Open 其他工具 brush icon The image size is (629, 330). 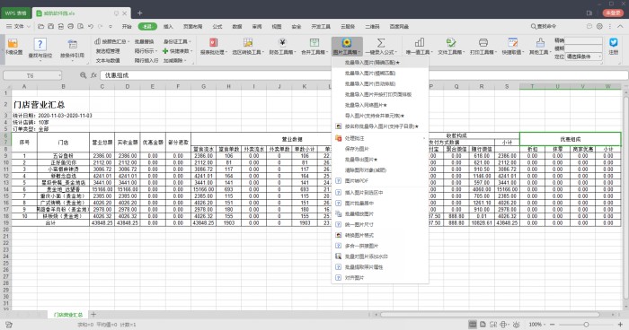540,42
